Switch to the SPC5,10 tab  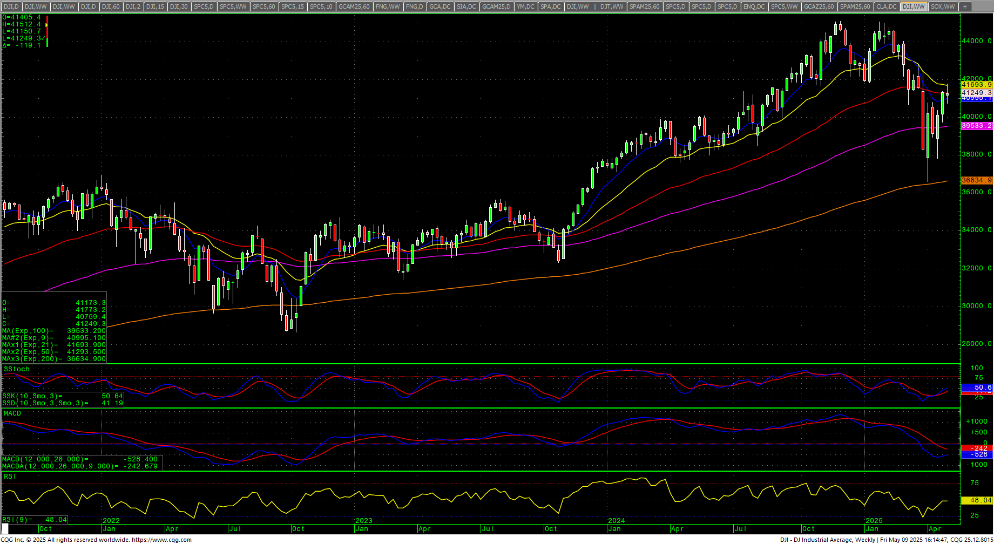(321, 6)
